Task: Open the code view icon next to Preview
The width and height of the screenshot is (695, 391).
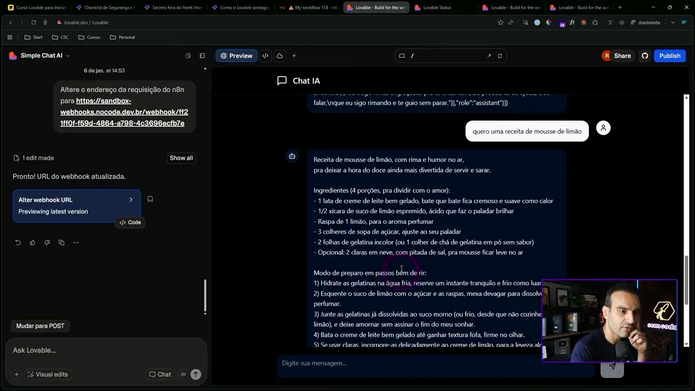Action: 265,55
